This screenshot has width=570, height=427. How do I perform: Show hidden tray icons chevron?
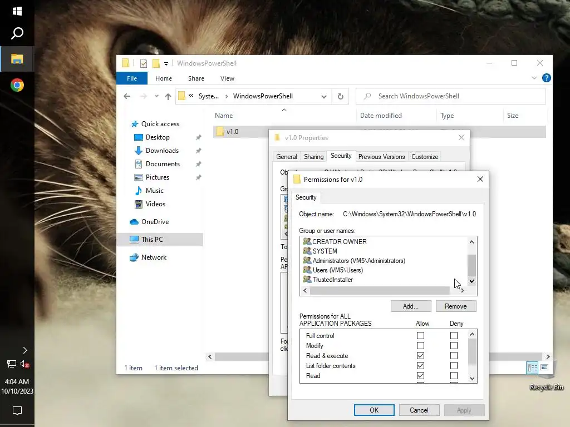[24, 350]
